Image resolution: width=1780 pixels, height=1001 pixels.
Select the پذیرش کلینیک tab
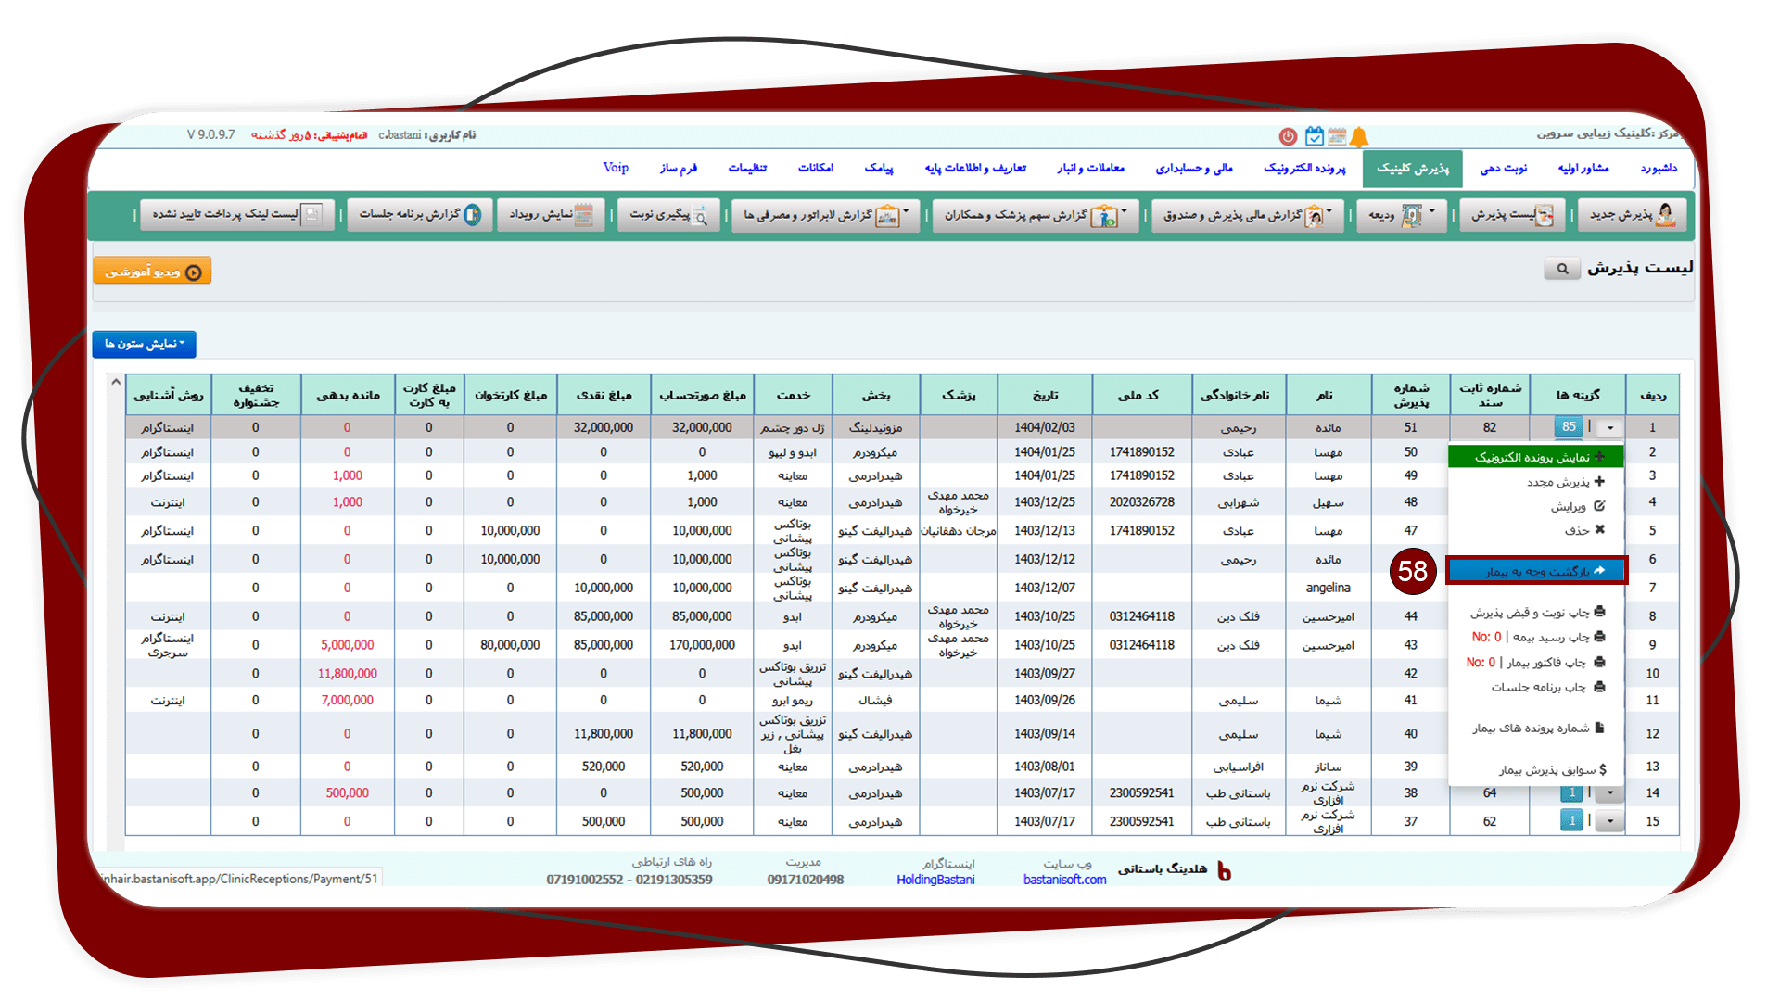(1412, 169)
